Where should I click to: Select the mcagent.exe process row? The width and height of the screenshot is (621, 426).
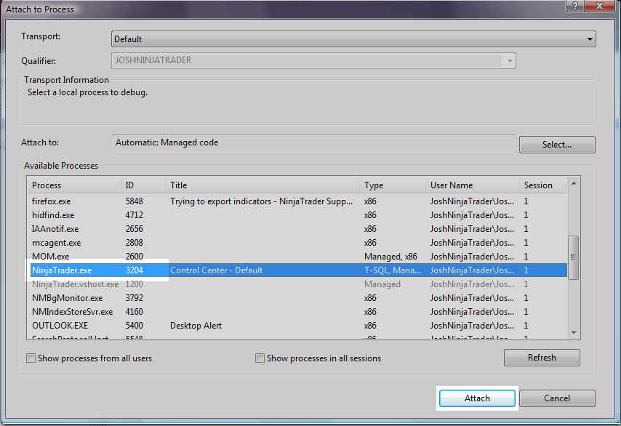click(218, 242)
